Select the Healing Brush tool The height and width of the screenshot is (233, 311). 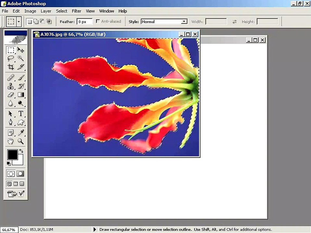coord(11,78)
